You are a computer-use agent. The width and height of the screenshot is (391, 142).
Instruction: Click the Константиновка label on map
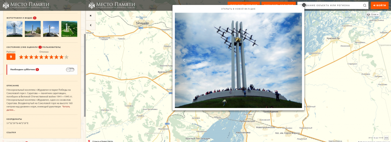[150, 109]
